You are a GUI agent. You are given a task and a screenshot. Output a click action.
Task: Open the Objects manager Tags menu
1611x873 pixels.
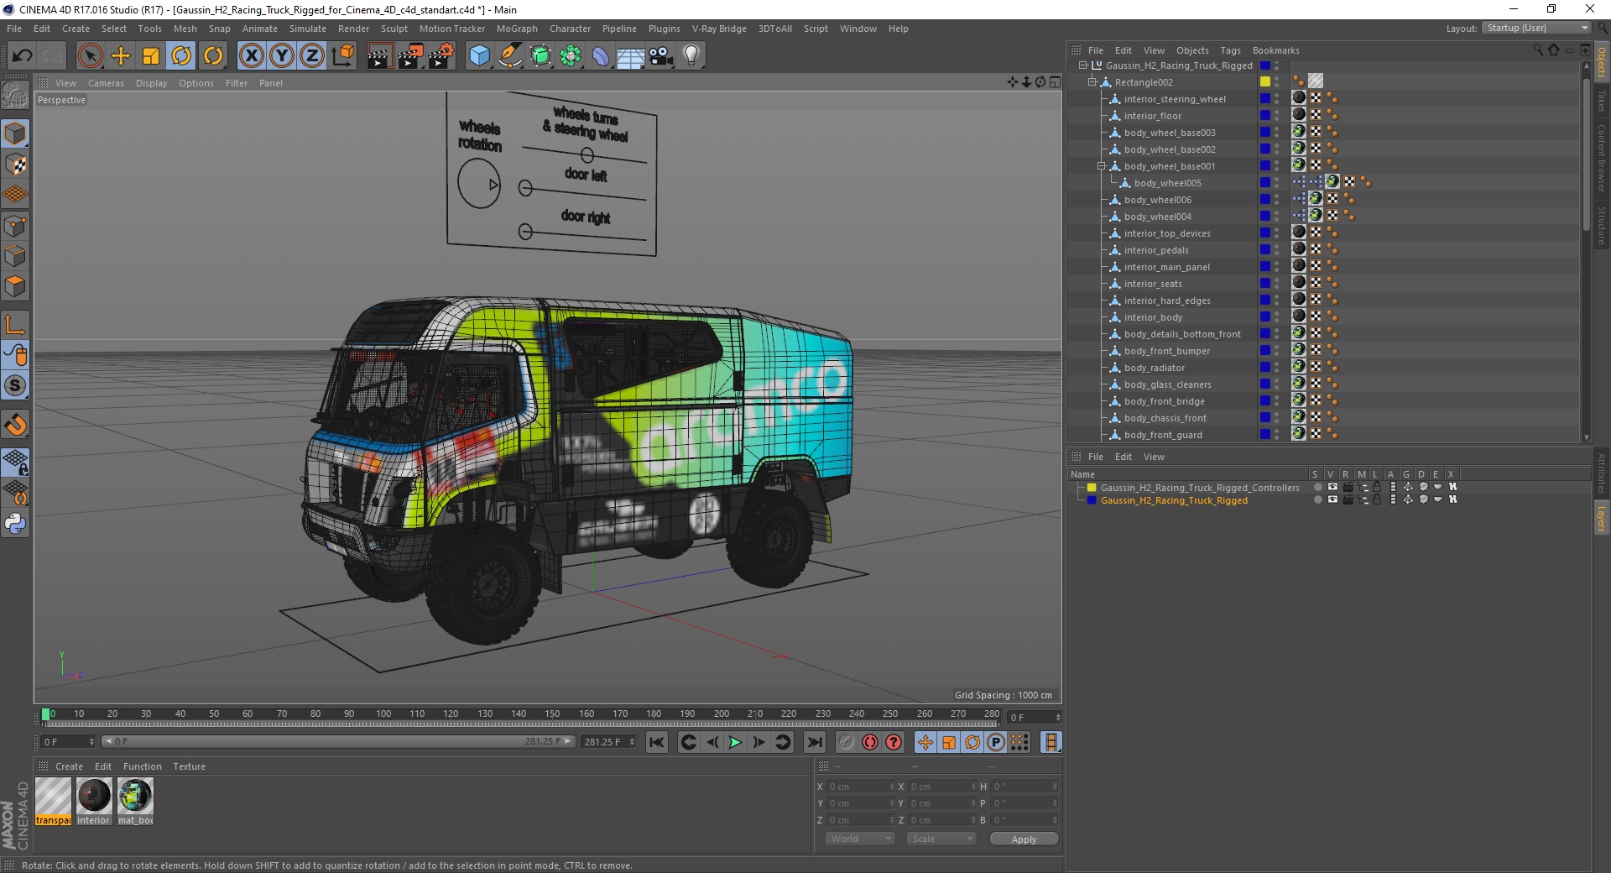[x=1230, y=50]
